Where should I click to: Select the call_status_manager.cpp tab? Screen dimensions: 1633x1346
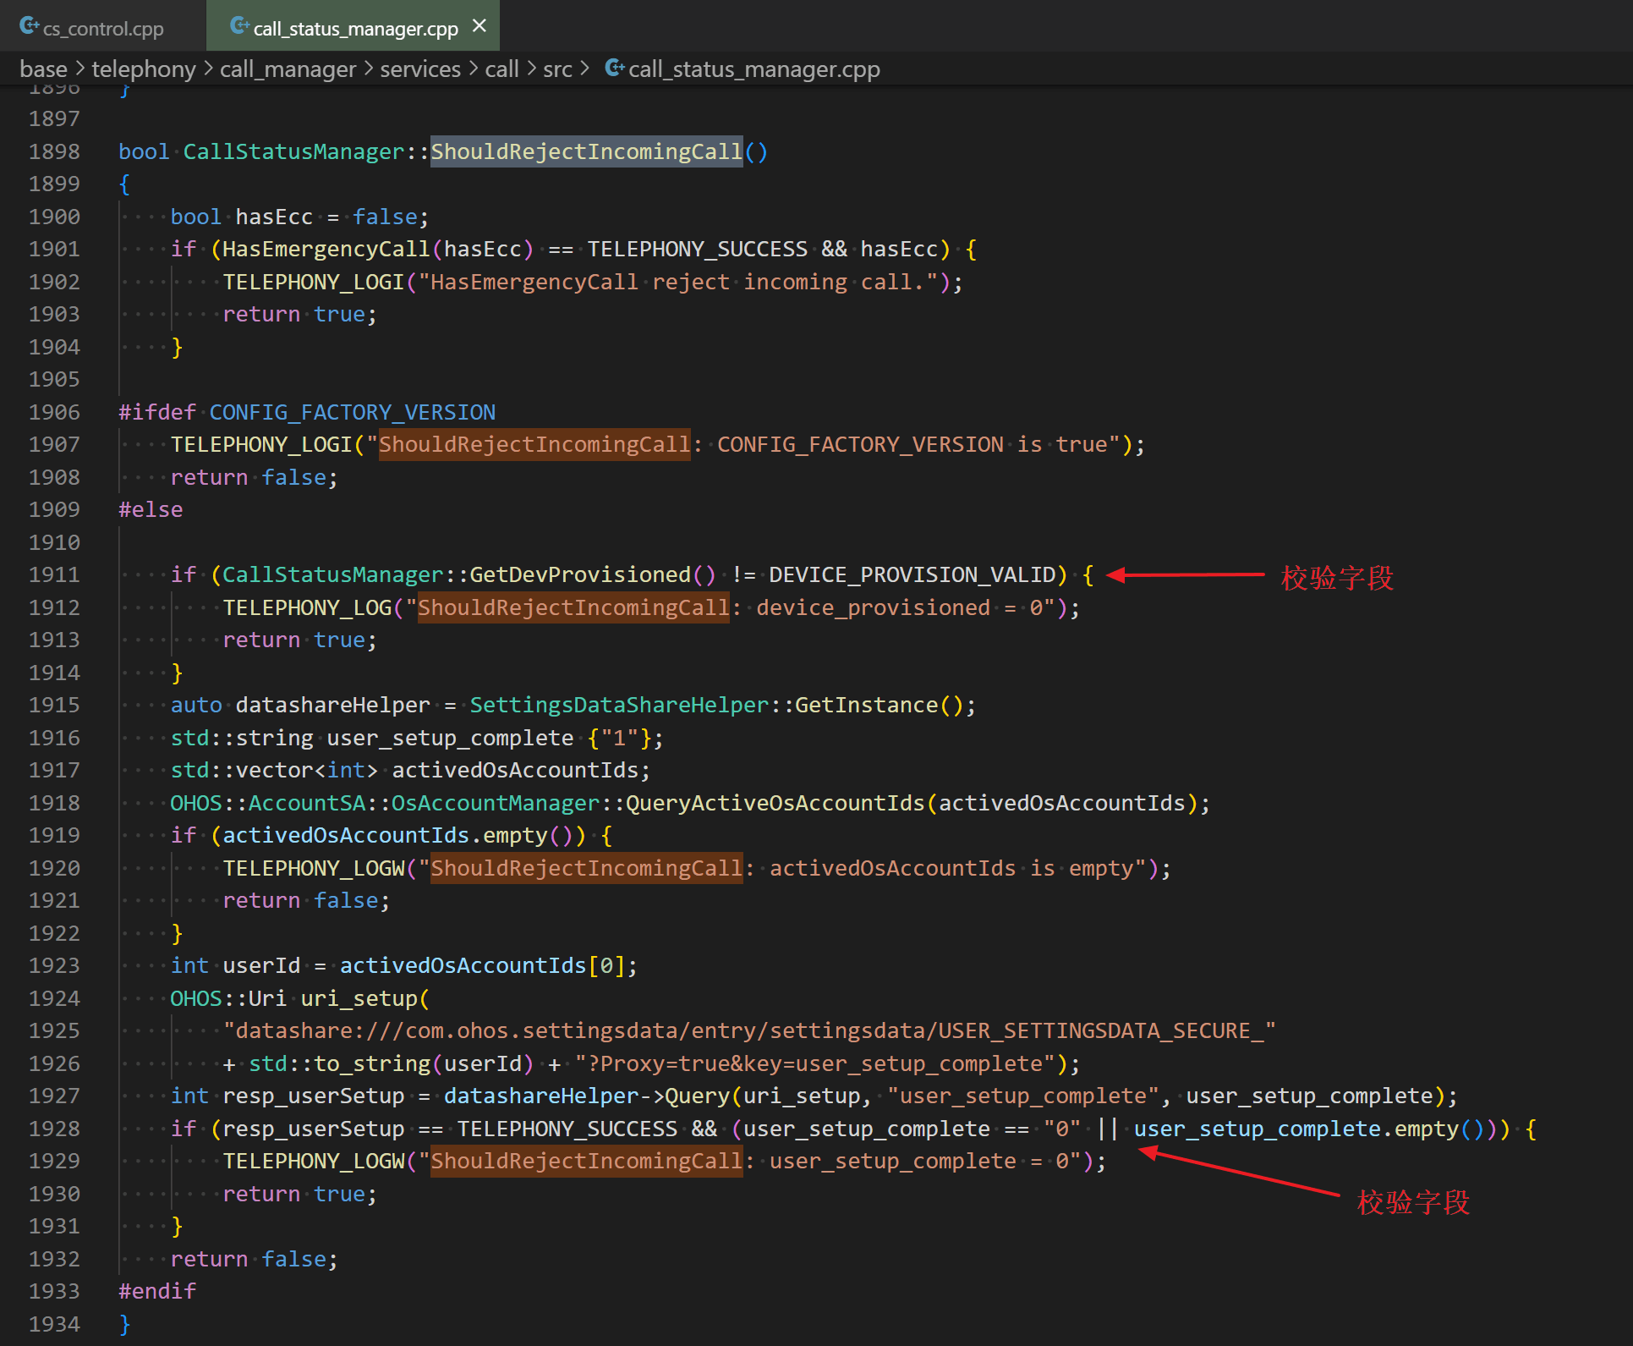[355, 28]
